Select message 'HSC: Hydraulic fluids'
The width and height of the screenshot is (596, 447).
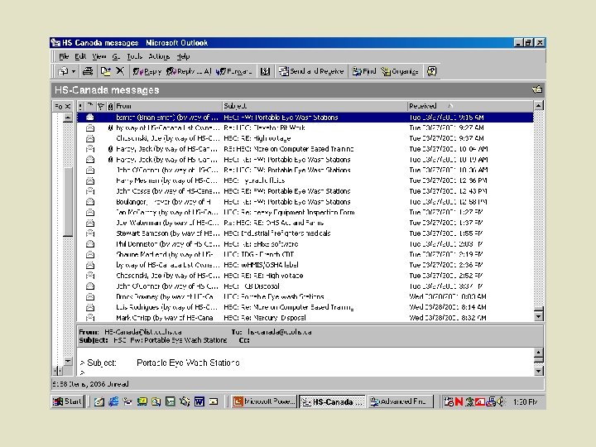click(x=305, y=180)
